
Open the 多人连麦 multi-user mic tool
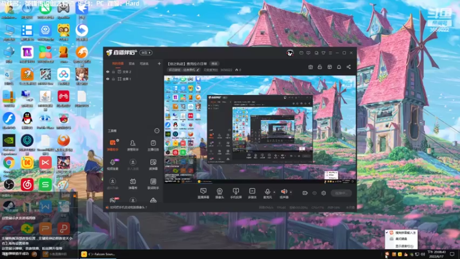pyautogui.click(x=133, y=165)
